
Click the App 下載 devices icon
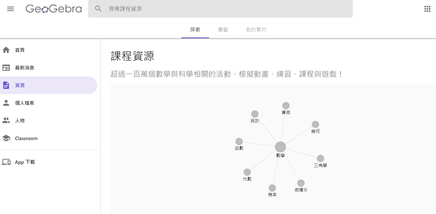6,162
